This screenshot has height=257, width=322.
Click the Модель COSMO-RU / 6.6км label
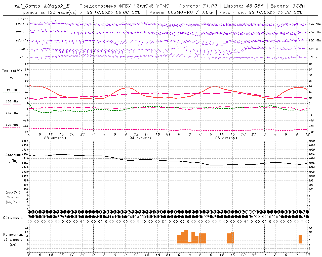pyautogui.click(x=181, y=12)
